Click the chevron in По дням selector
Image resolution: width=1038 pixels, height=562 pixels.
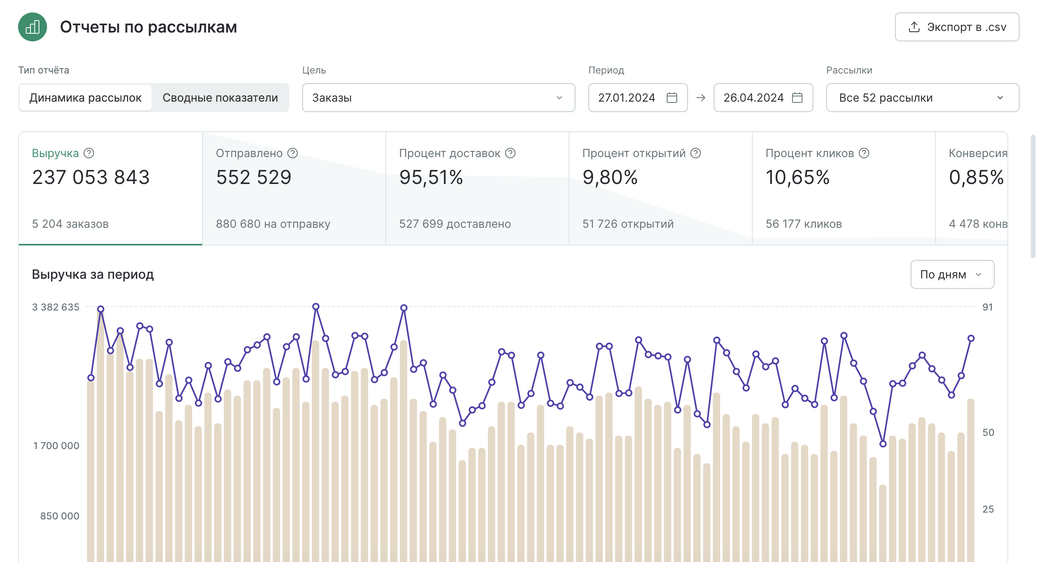pos(979,275)
